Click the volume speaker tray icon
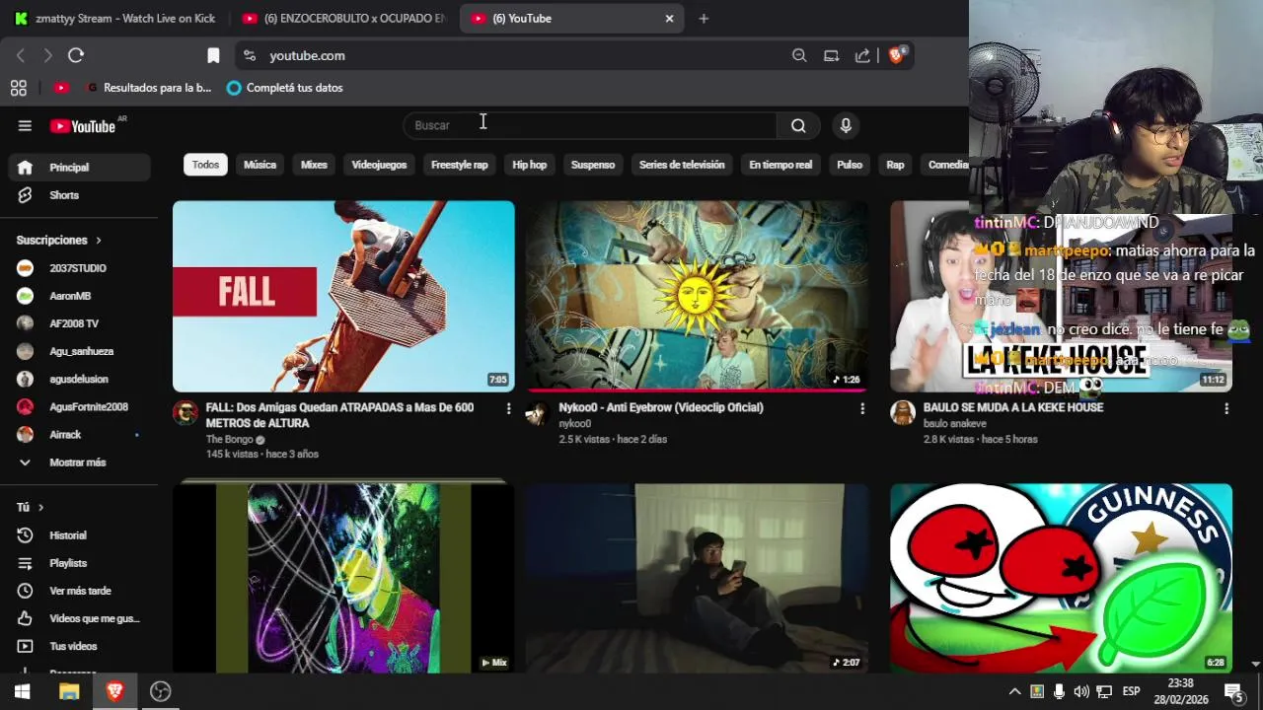Screen dimensions: 1263x710 click(x=1081, y=691)
